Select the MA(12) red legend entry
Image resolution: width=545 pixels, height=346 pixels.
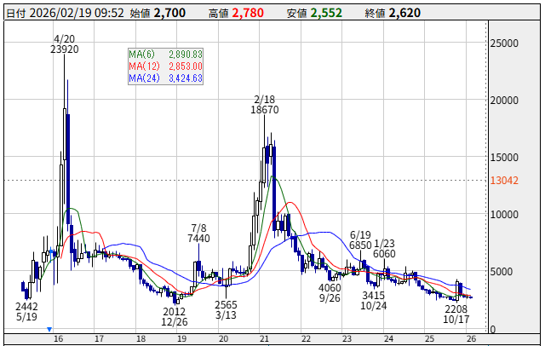coord(153,66)
